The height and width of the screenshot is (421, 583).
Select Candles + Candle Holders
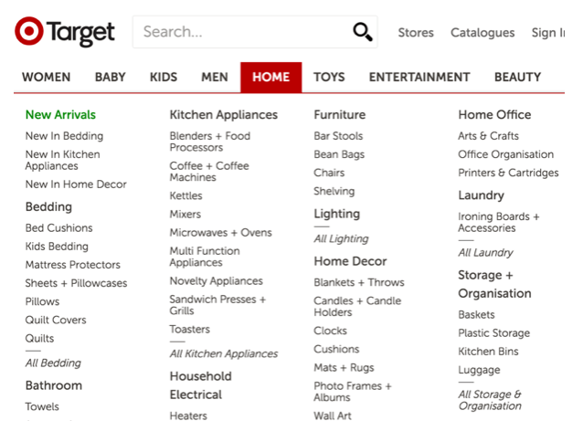[x=357, y=307]
